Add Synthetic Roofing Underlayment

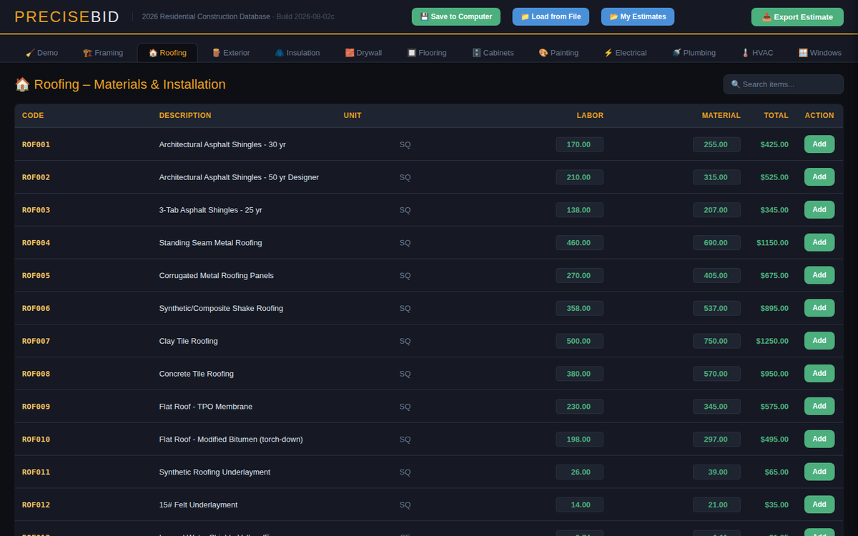click(x=819, y=472)
